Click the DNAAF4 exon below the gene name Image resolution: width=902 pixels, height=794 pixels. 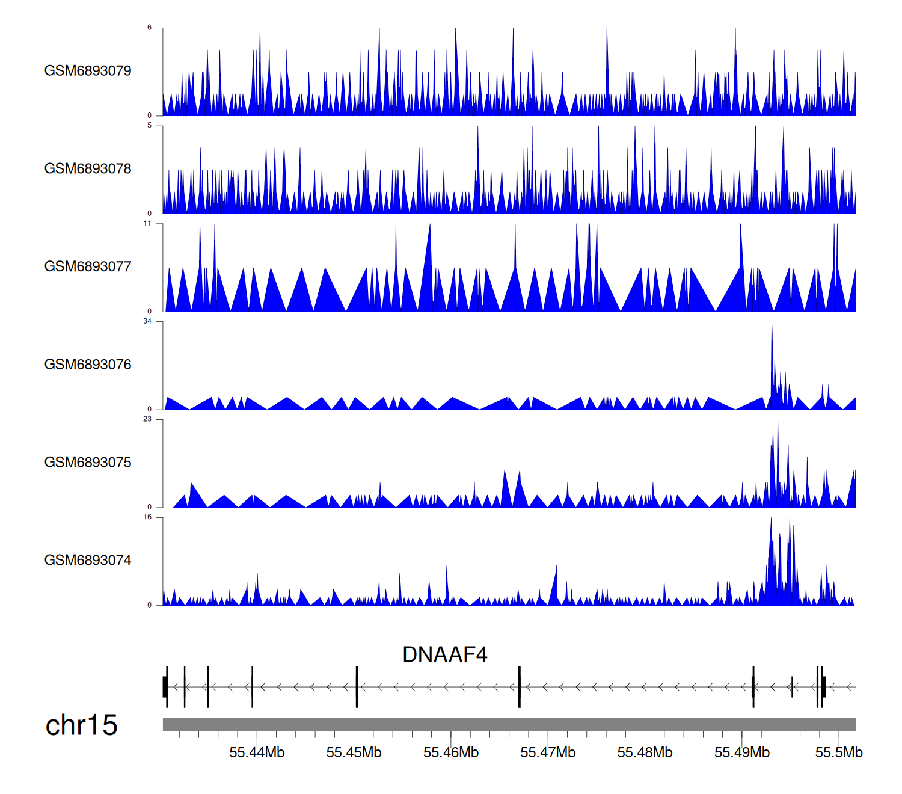(x=519, y=687)
